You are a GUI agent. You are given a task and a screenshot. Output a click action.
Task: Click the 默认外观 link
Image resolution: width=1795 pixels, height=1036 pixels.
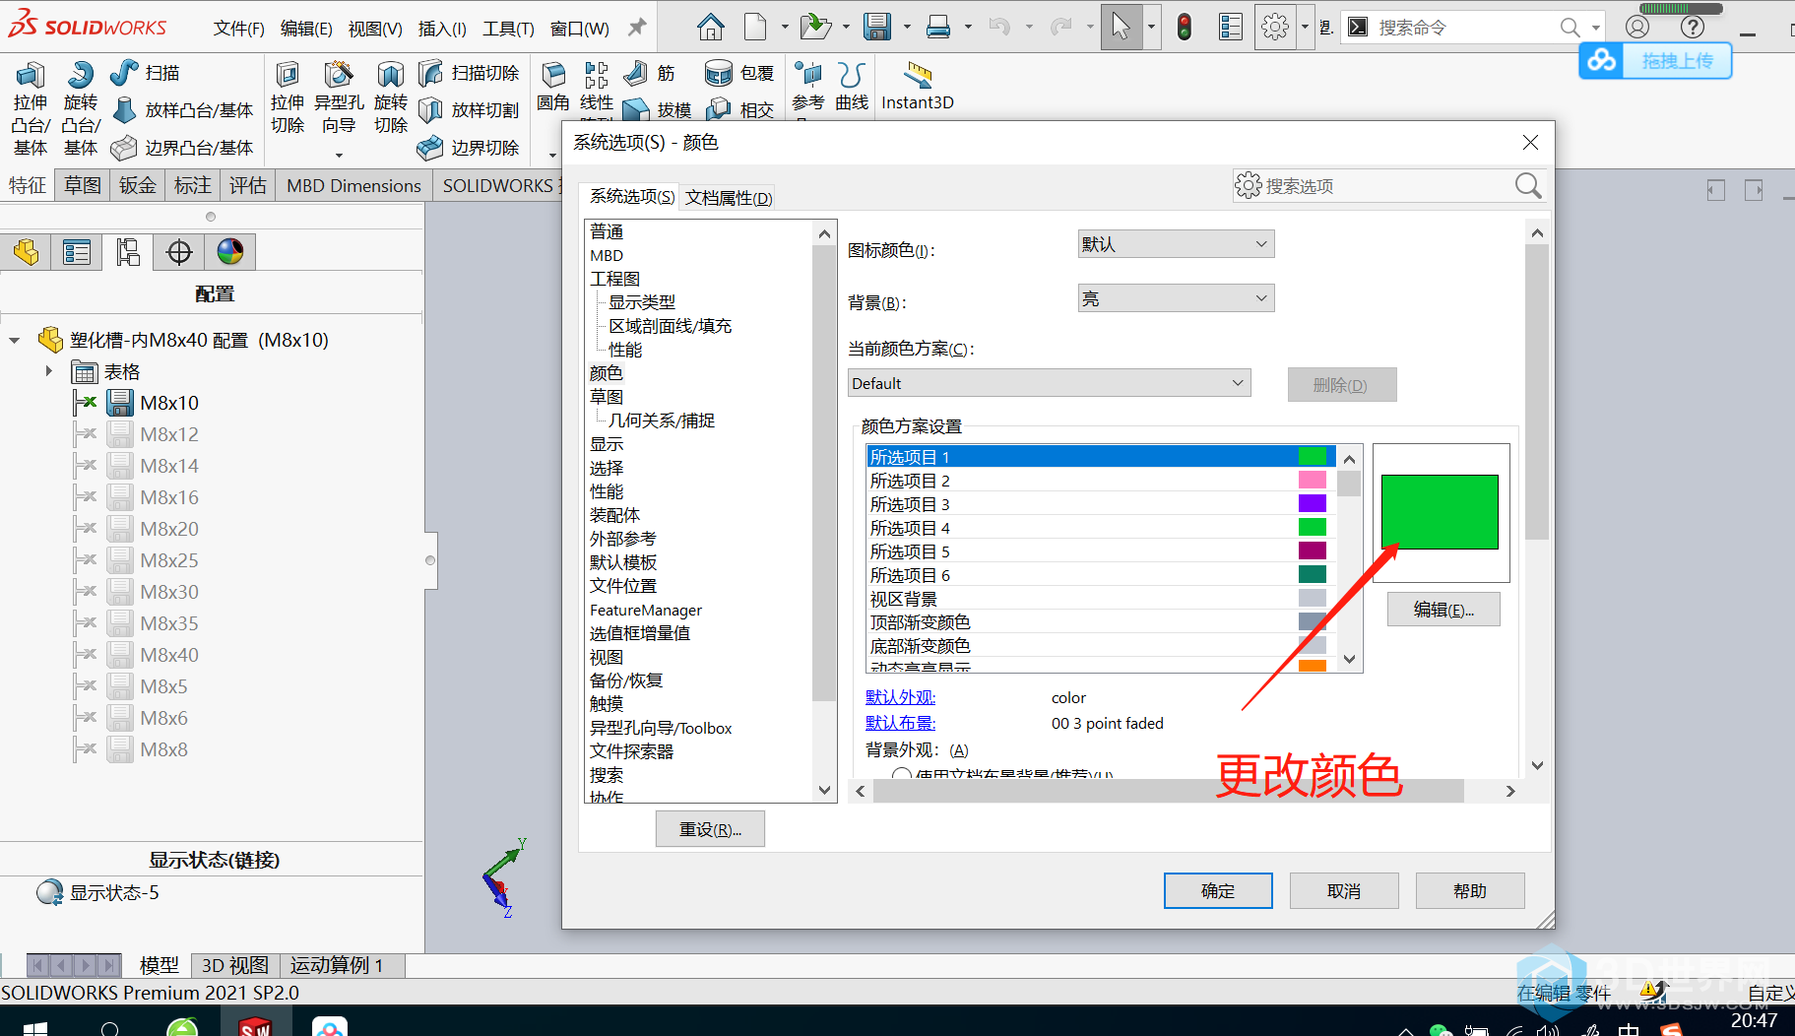901,697
